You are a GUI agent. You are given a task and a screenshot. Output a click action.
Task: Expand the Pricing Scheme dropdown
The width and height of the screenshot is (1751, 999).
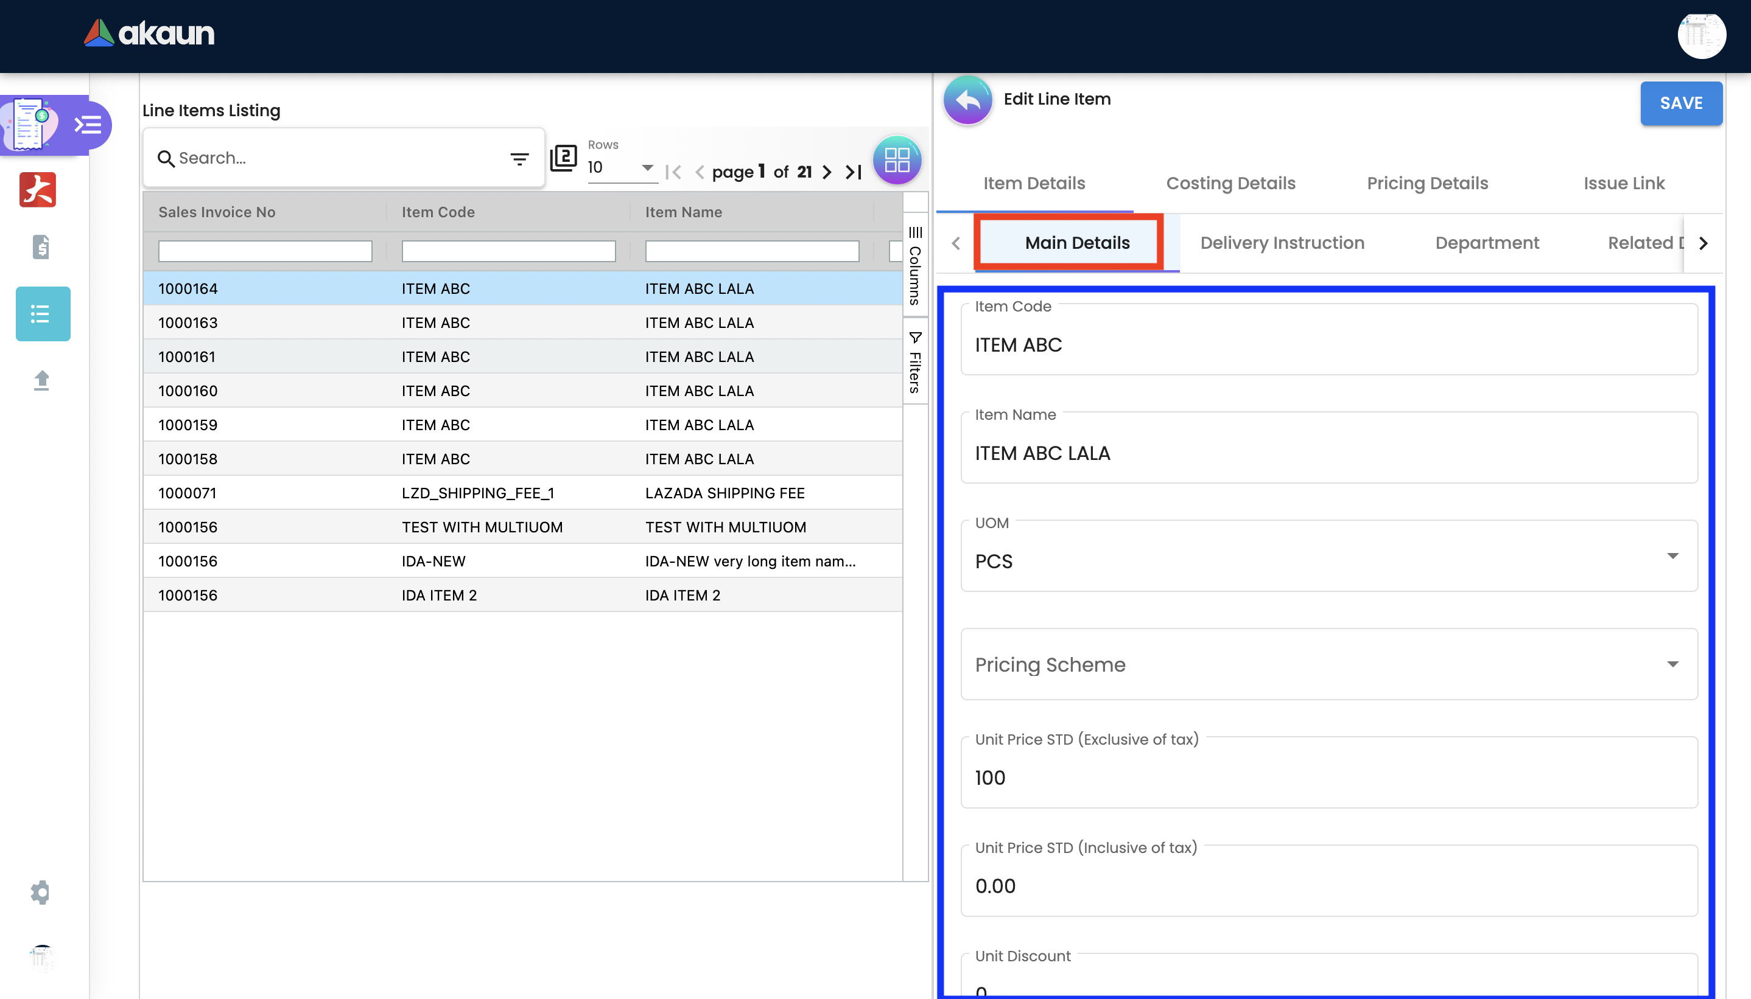[1672, 664]
